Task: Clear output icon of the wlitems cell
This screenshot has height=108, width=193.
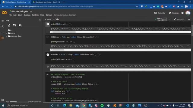Action: click(x=48, y=67)
